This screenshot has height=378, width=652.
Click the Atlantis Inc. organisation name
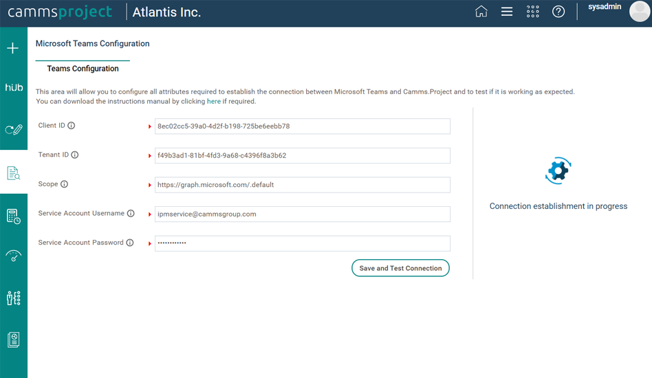[x=166, y=12]
